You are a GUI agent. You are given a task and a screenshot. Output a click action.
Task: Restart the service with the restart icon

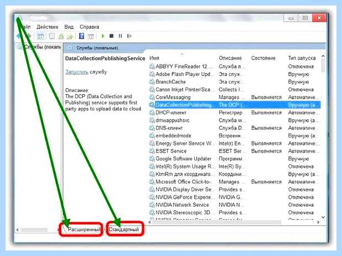click(x=129, y=36)
